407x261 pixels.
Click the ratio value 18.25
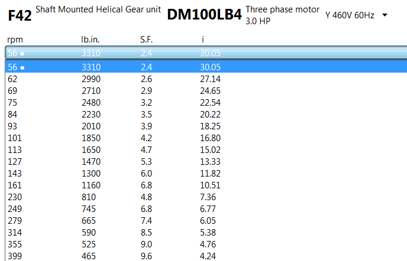pyautogui.click(x=210, y=126)
